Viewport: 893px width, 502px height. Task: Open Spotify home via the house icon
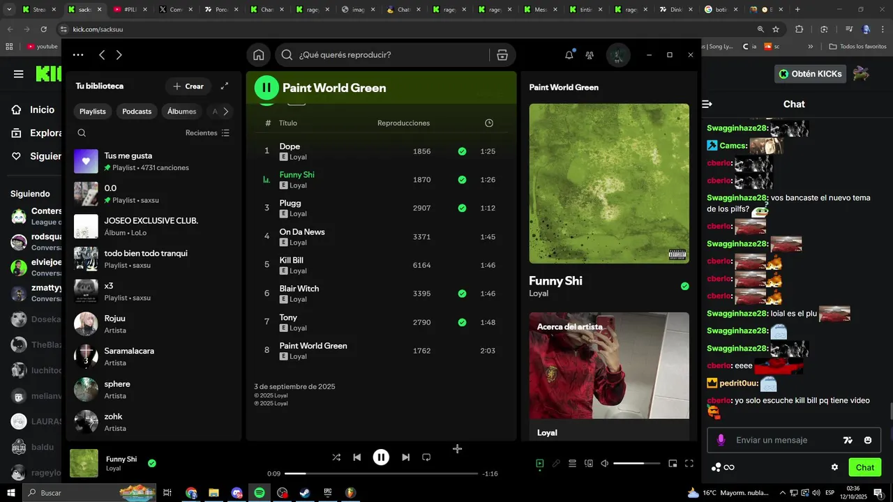(259, 55)
